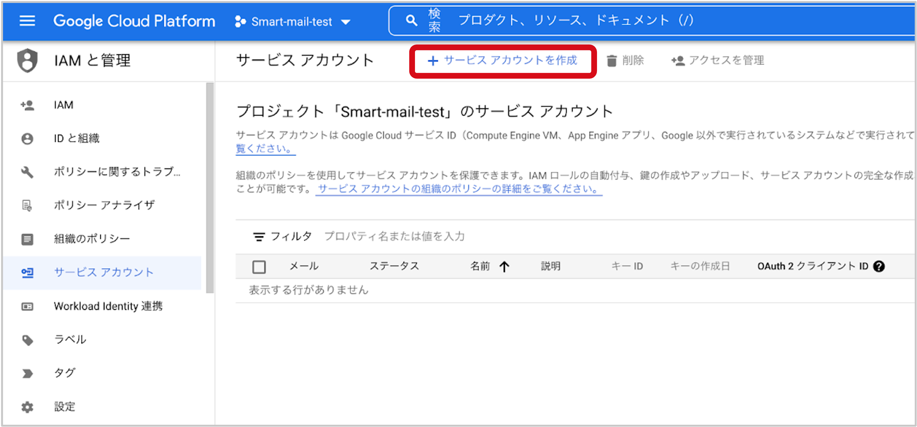Click the OAuth 2 クライアント ID column header
This screenshot has width=917, height=427.
[813, 266]
